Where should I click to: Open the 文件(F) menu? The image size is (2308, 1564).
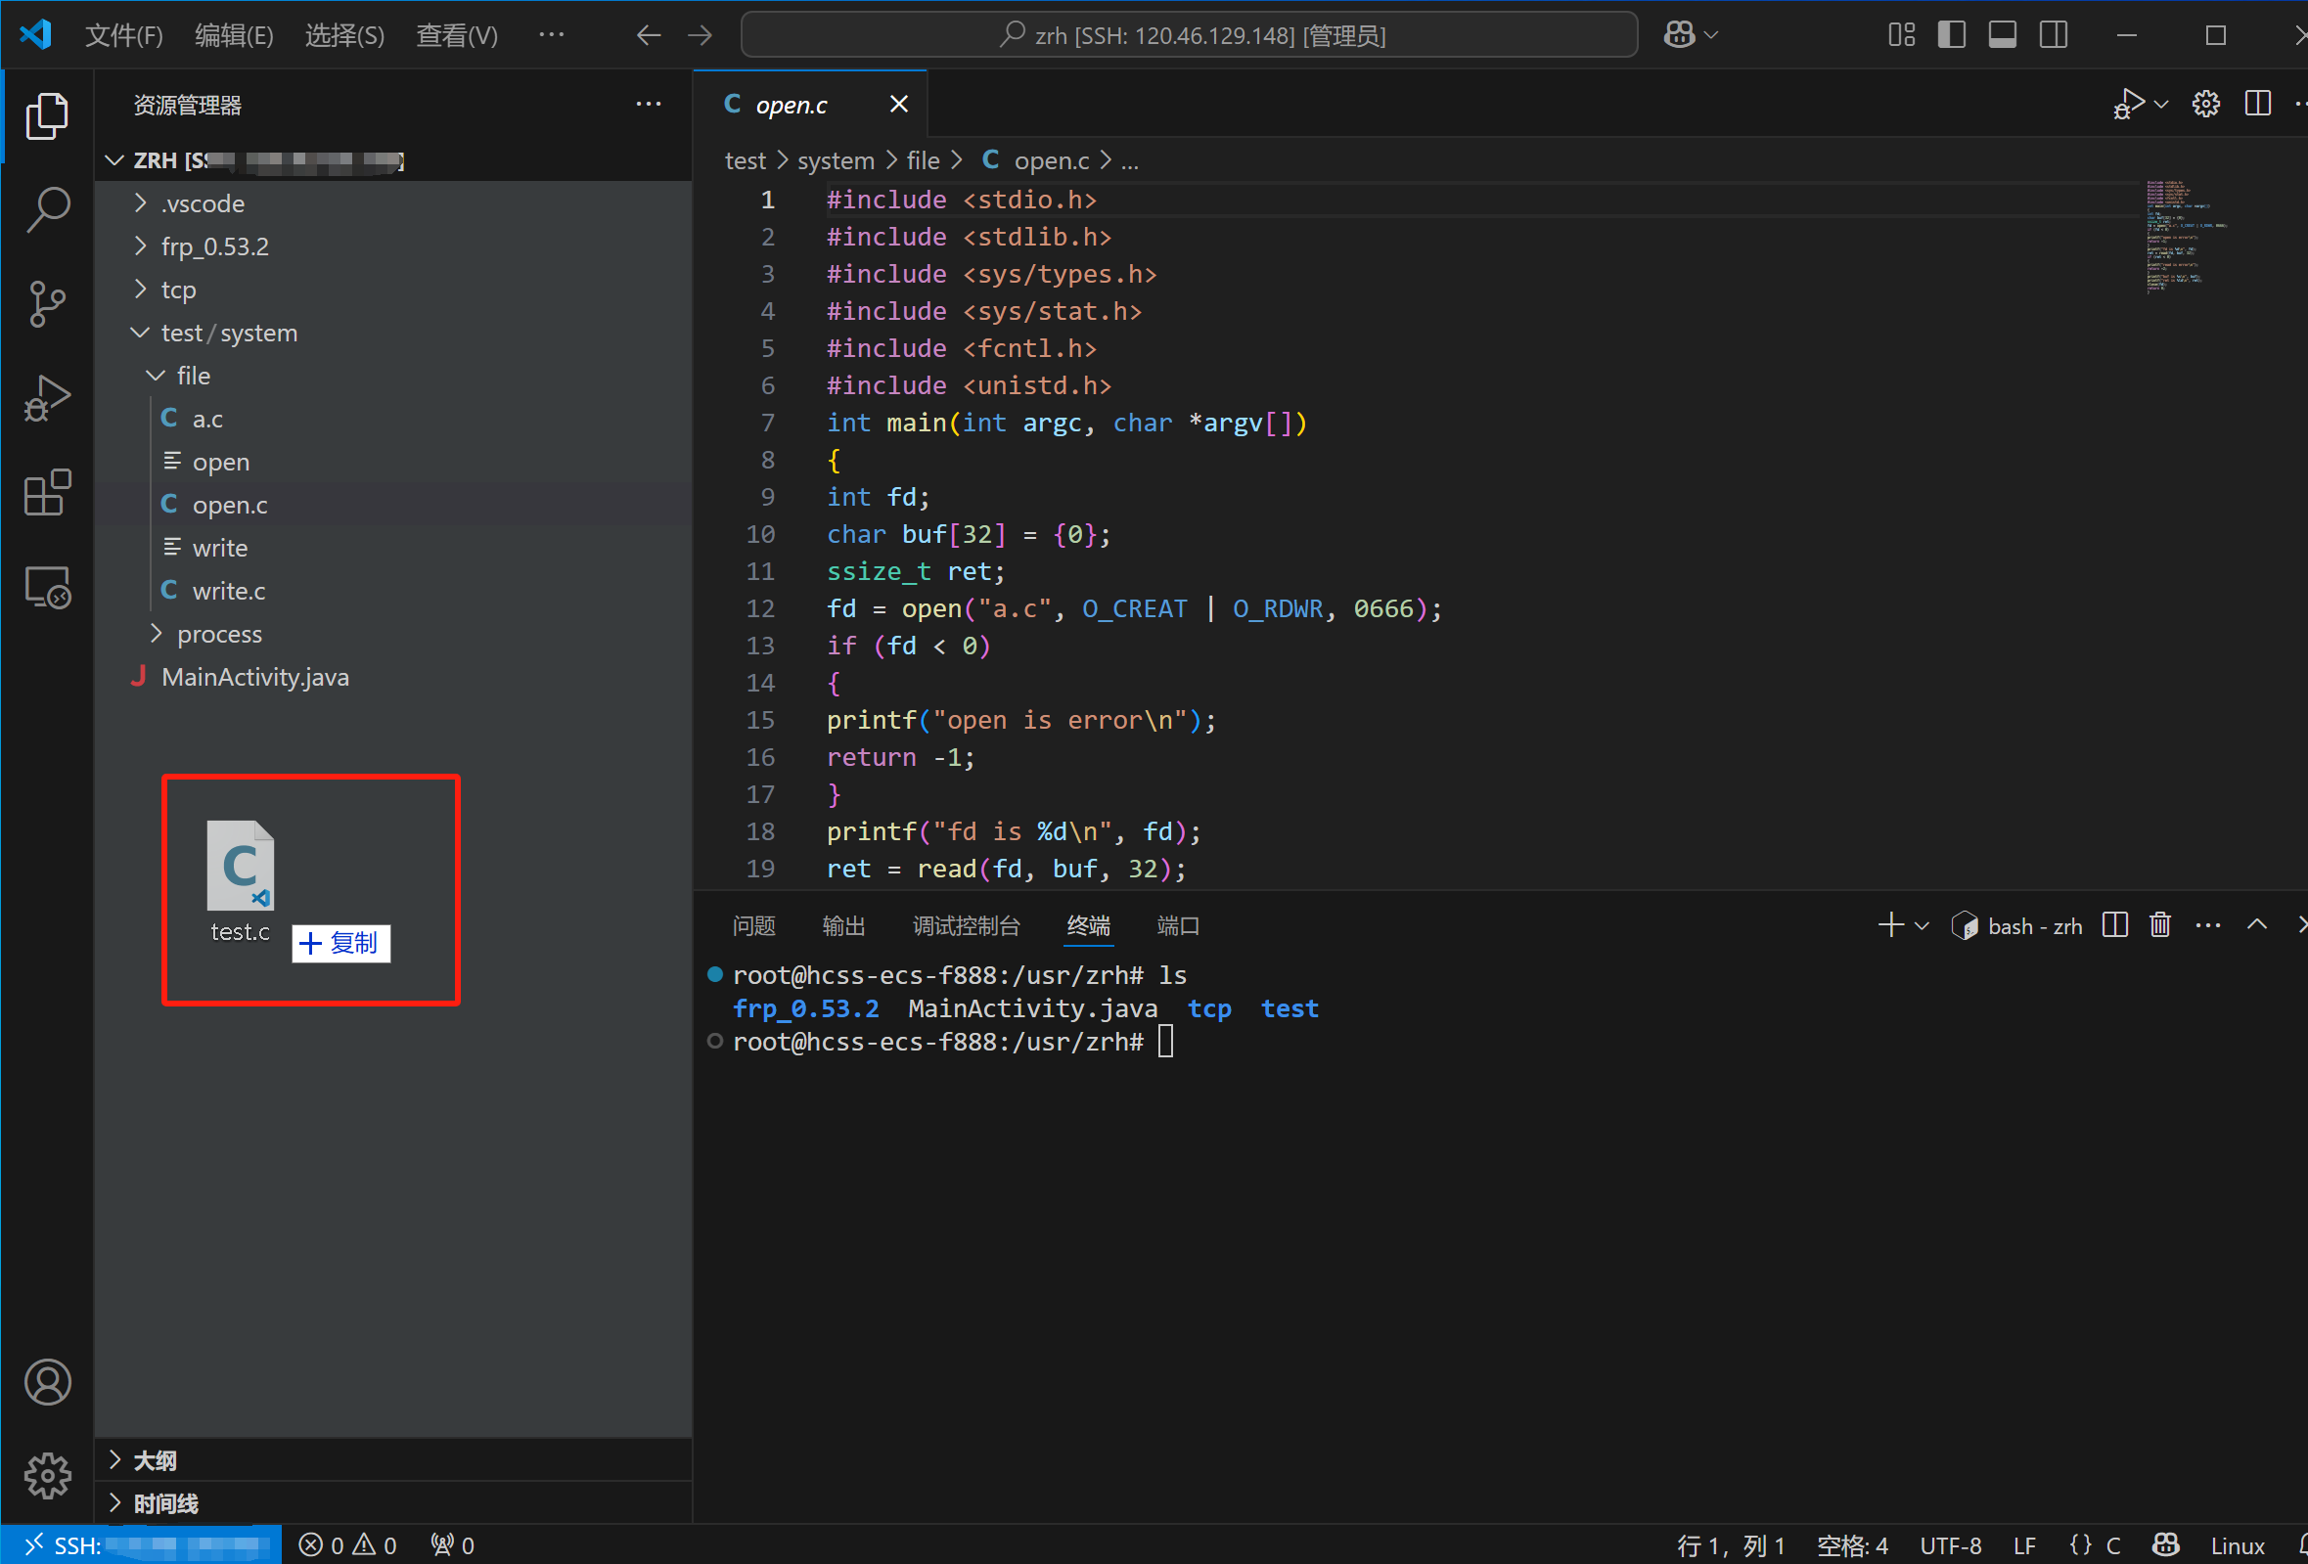[x=123, y=36]
